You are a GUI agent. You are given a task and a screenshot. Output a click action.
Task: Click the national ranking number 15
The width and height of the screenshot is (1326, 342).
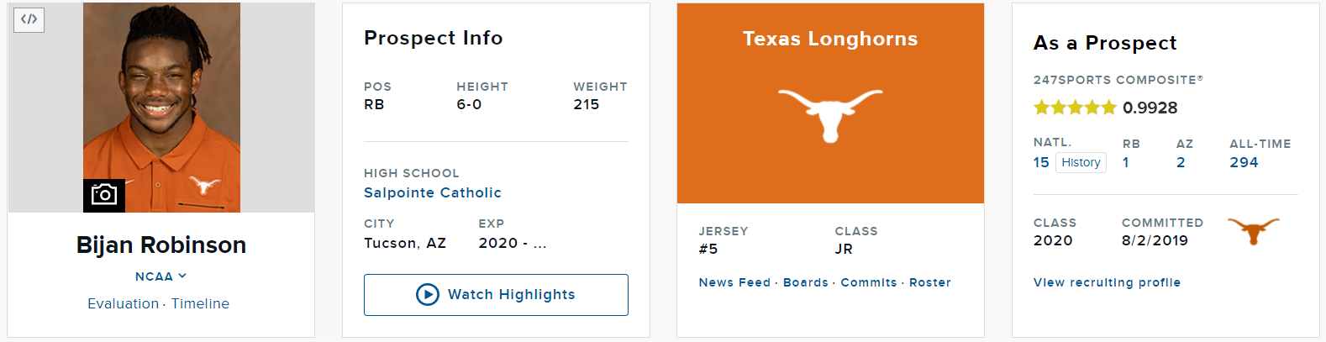1041,162
